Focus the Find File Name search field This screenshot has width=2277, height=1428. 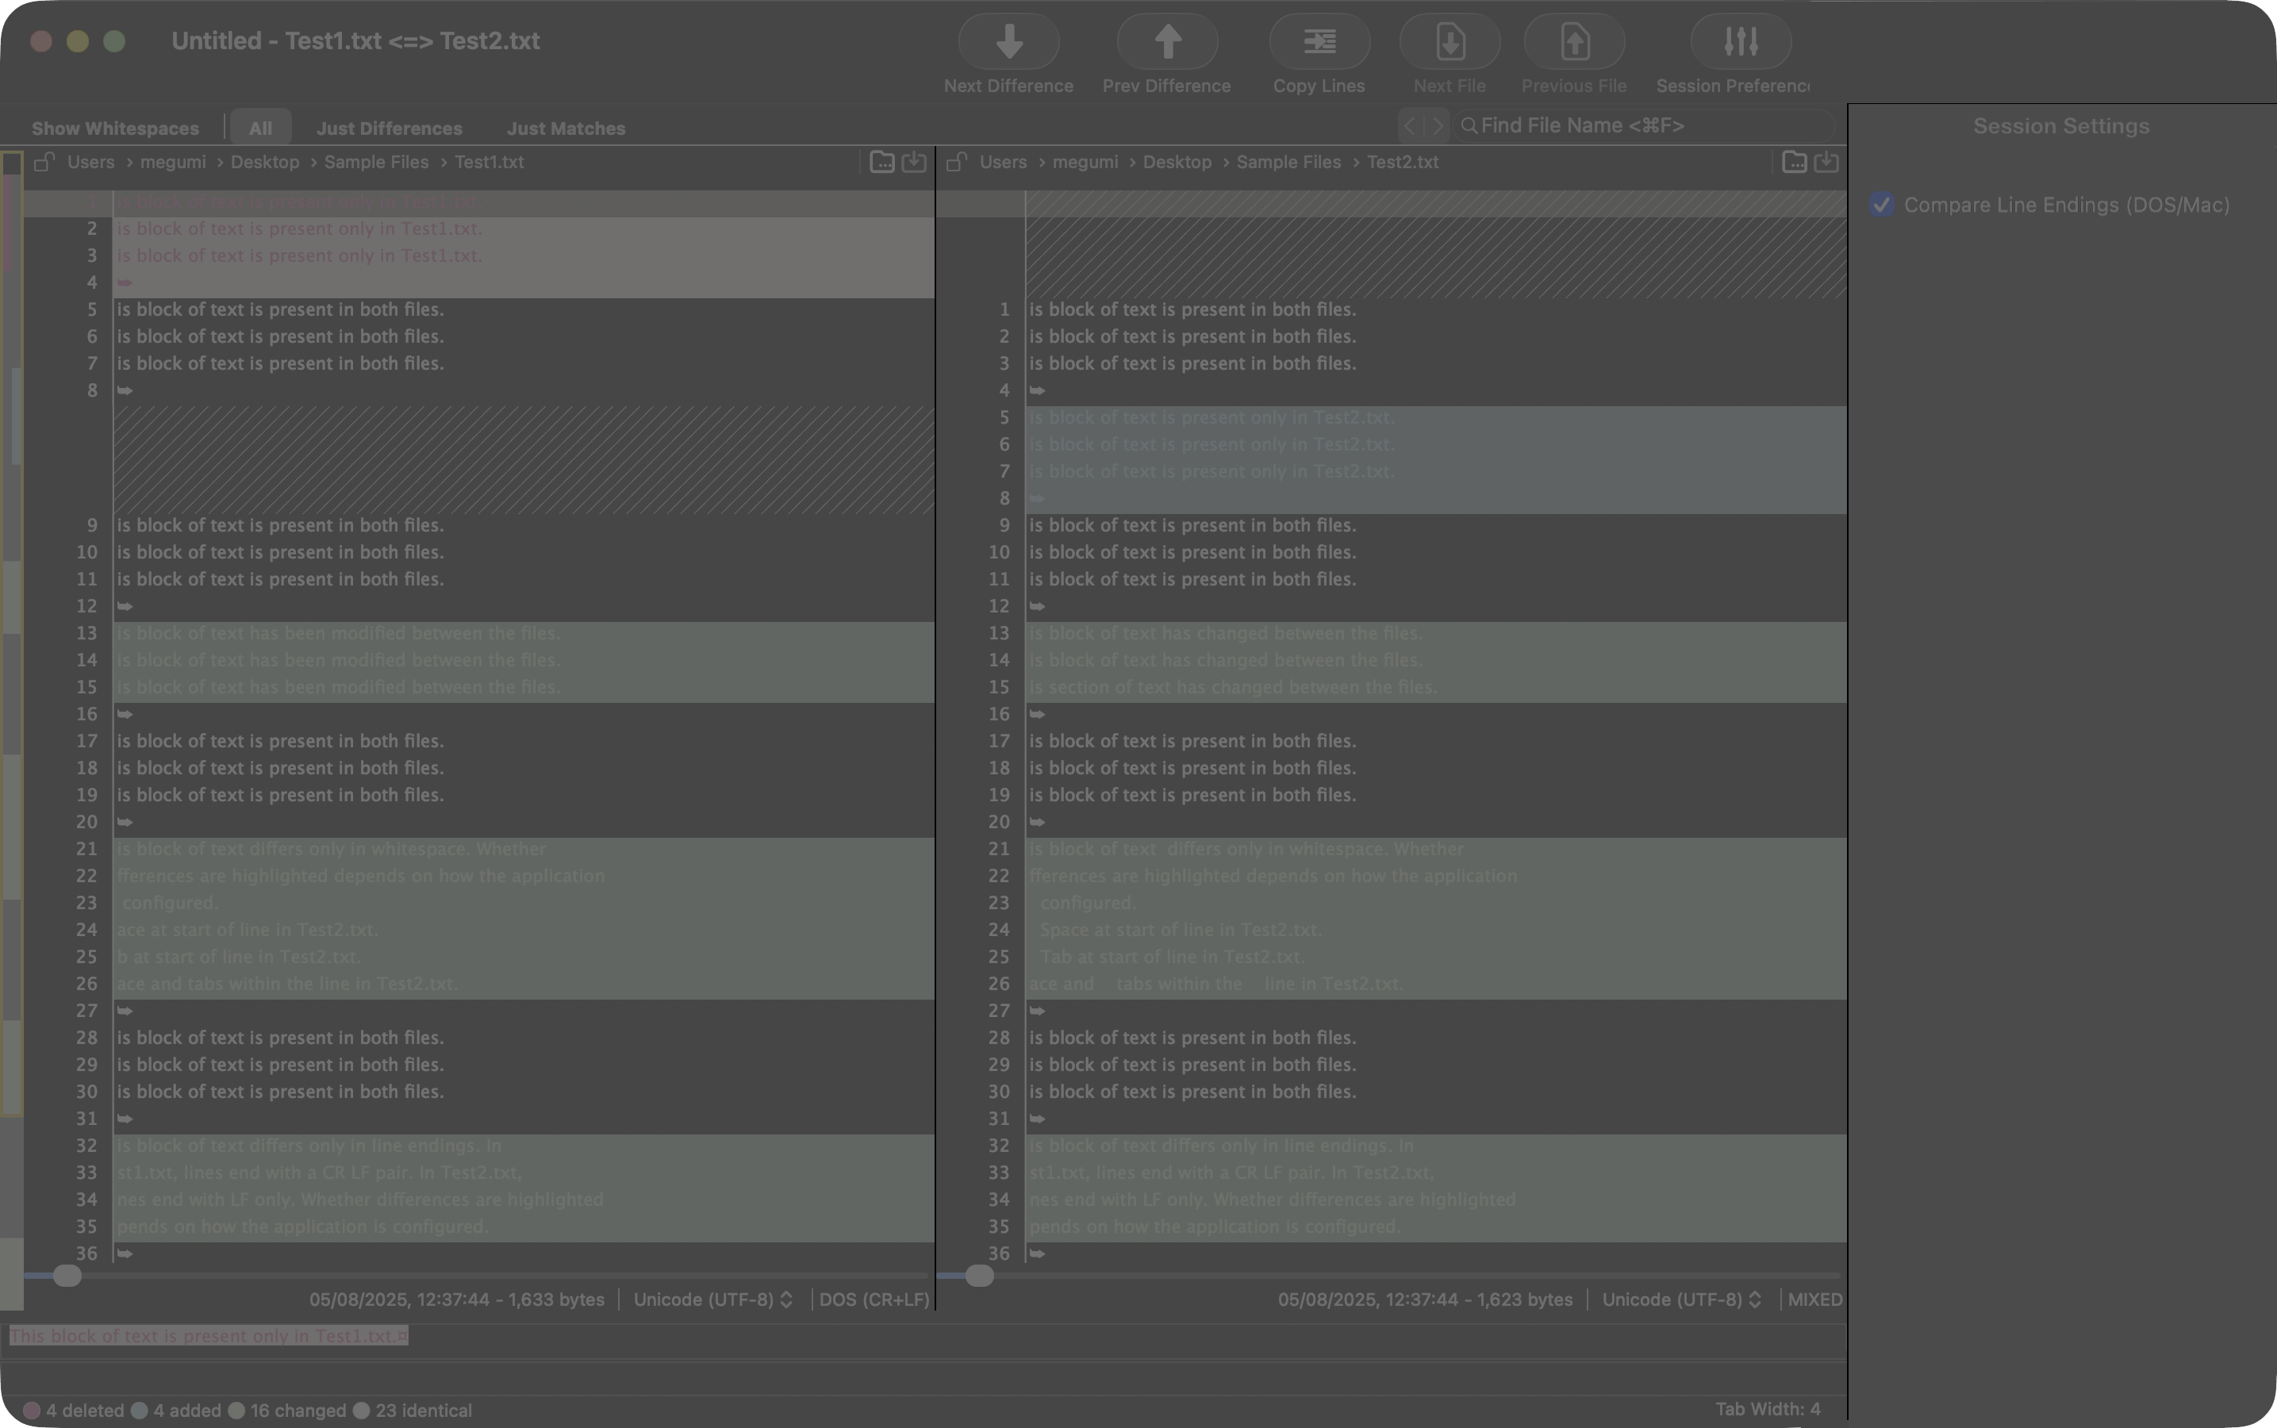pyautogui.click(x=1644, y=125)
